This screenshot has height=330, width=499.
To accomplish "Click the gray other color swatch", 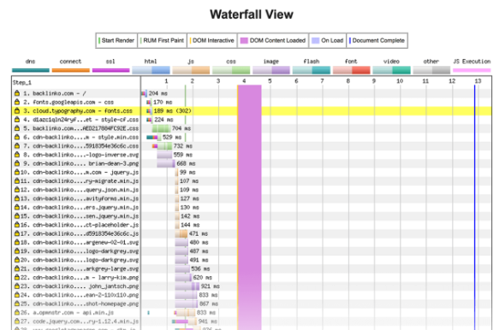I will [x=431, y=70].
